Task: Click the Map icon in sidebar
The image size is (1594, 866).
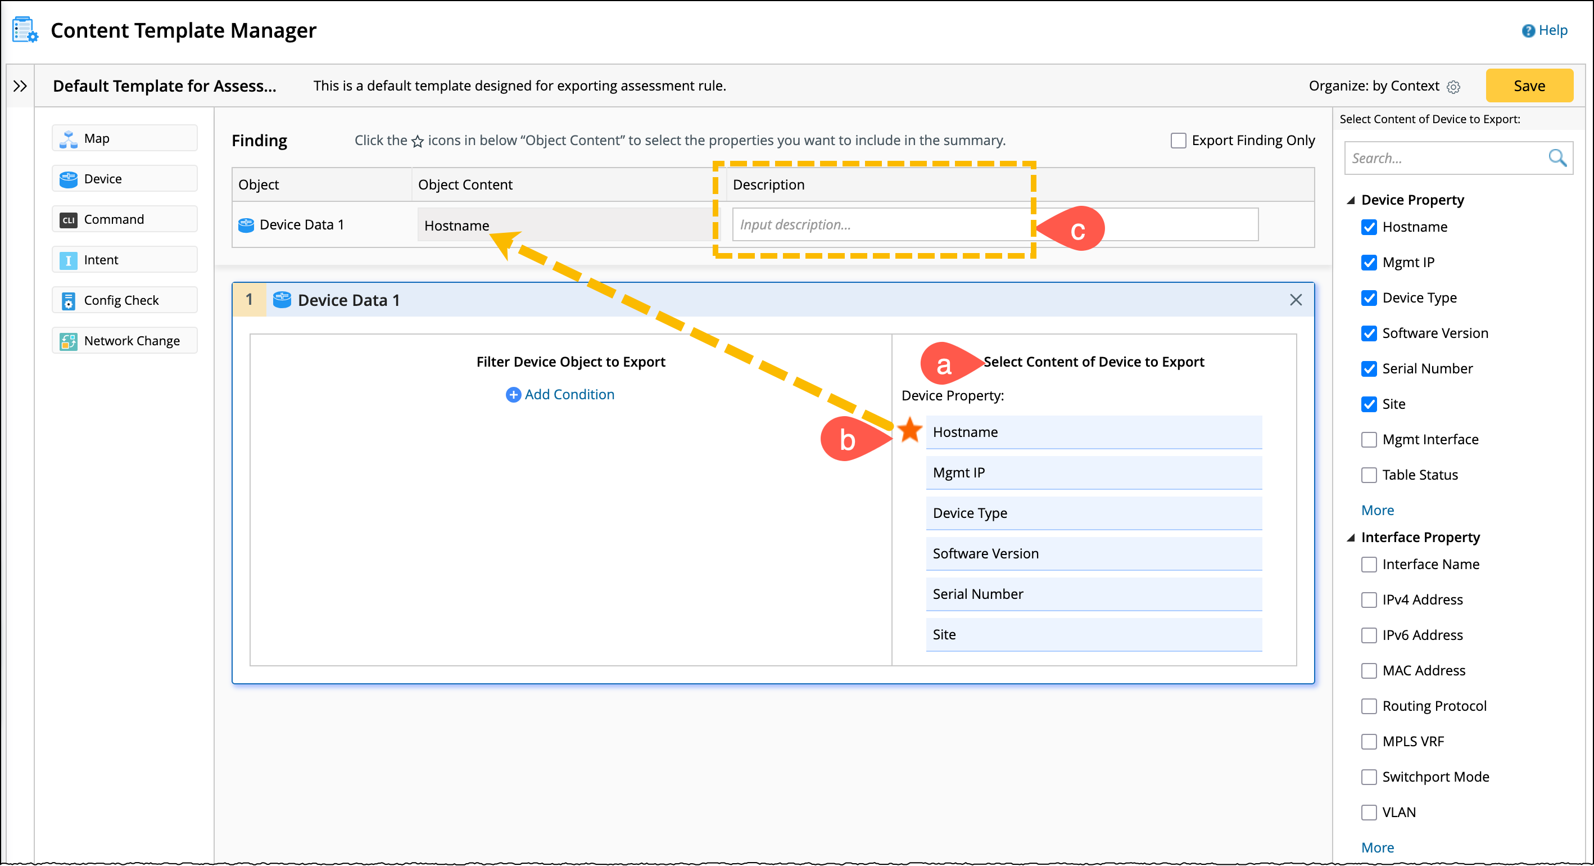Action: click(x=68, y=139)
